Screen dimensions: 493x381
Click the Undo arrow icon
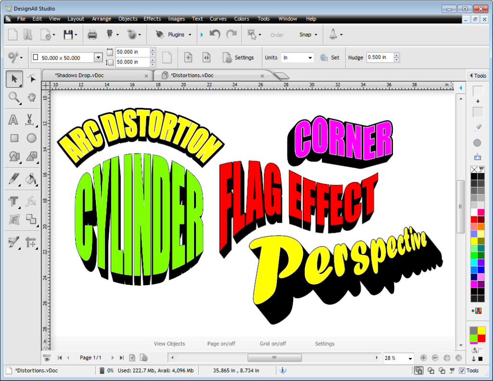click(x=215, y=35)
